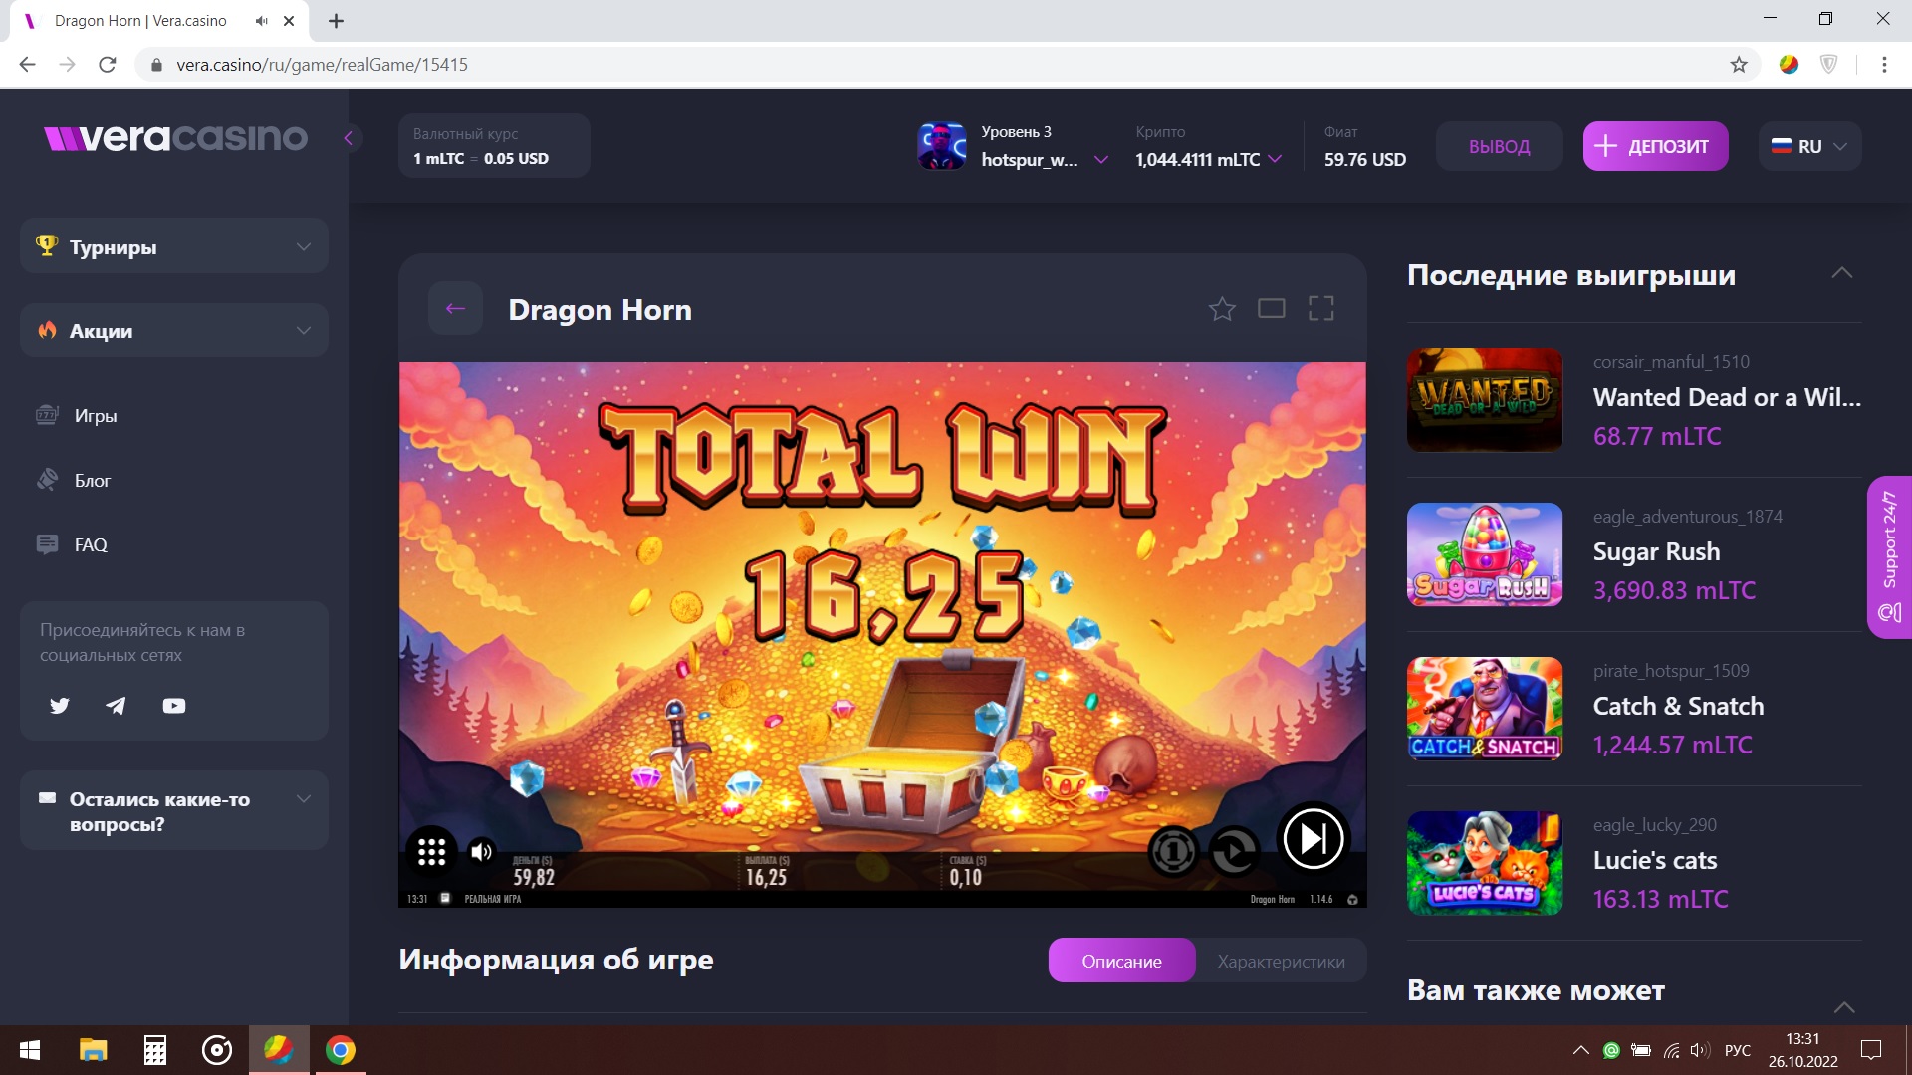Switch to the Характеристики tab
Image resolution: width=1912 pixels, height=1075 pixels.
[x=1281, y=961]
